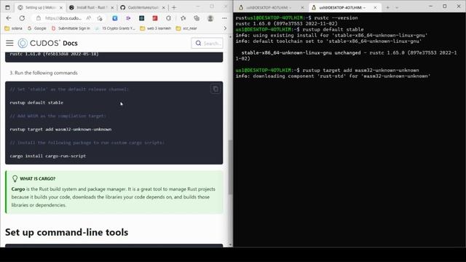Screen dimensions: 466x262
Task: Close the first terminal tab
Action: (302, 7)
